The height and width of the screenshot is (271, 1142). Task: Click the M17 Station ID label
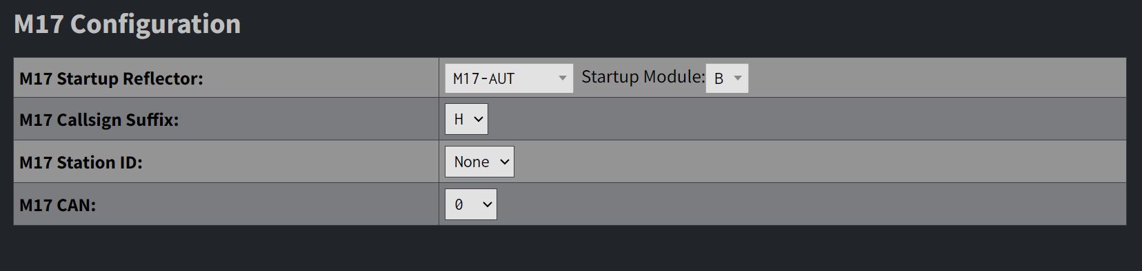81,162
